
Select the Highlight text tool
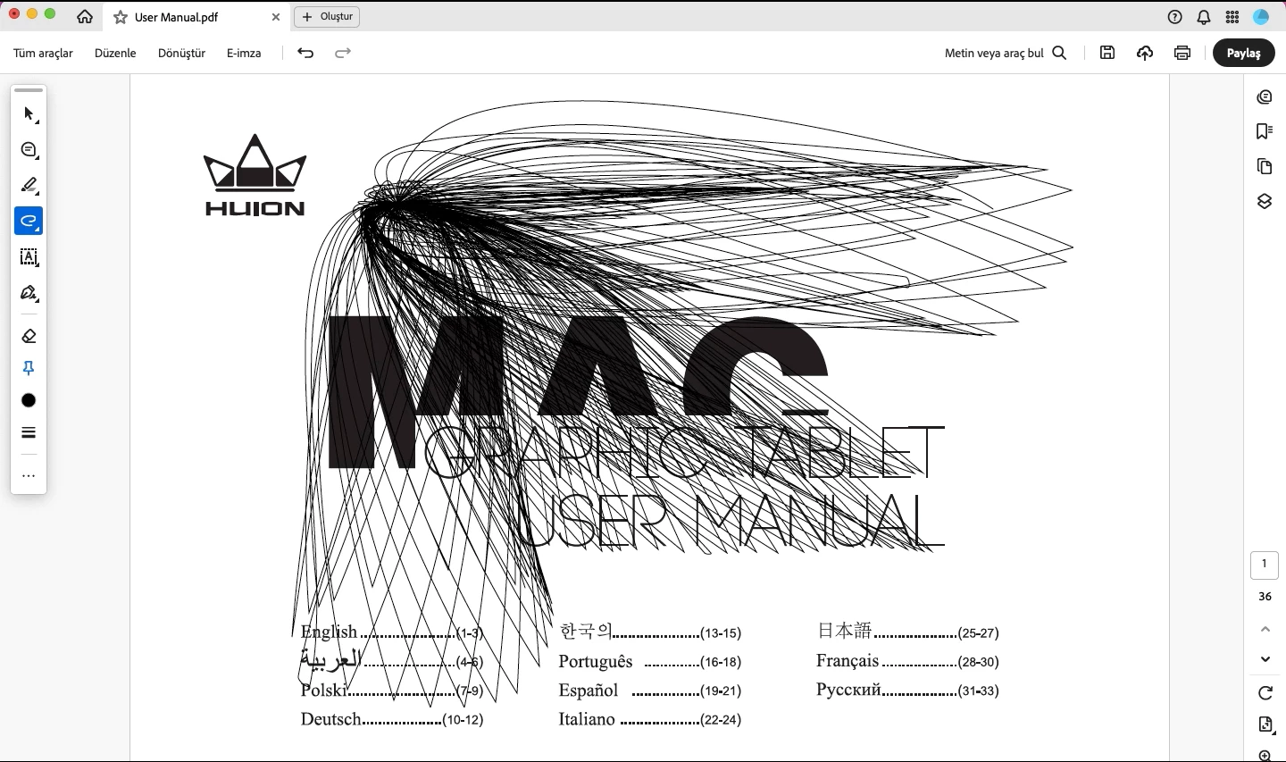tap(29, 186)
